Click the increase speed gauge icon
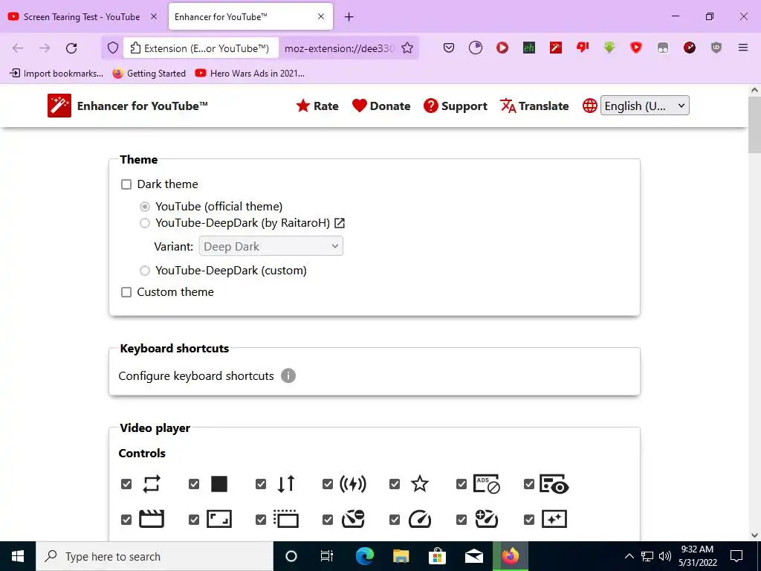Viewport: 761px width, 571px height. tap(487, 519)
